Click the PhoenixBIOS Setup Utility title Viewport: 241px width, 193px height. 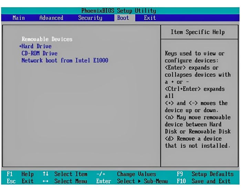(119, 11)
